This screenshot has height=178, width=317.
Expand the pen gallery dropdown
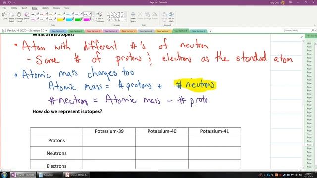(93, 20)
